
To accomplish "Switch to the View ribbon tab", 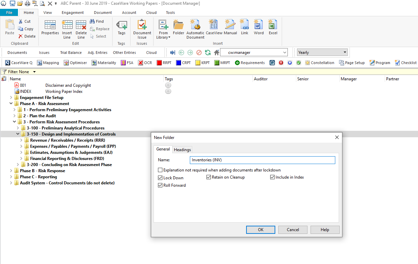I will pos(48,13).
